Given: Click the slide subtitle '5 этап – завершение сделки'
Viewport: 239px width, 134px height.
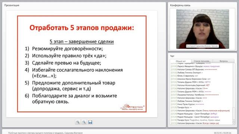Looking at the screenshot, I should point(82,41).
